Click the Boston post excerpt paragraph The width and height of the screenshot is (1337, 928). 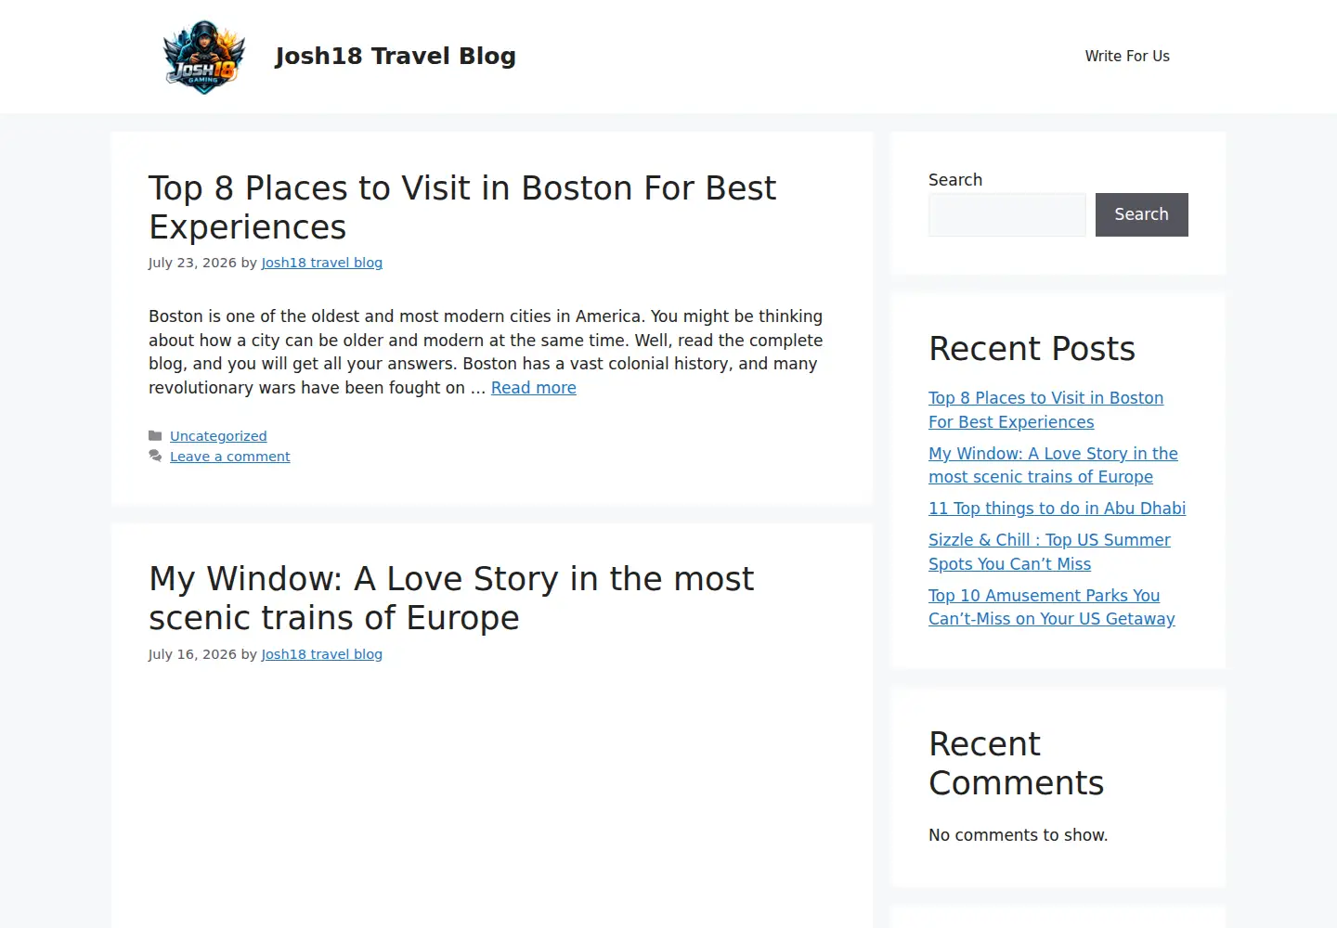486,352
